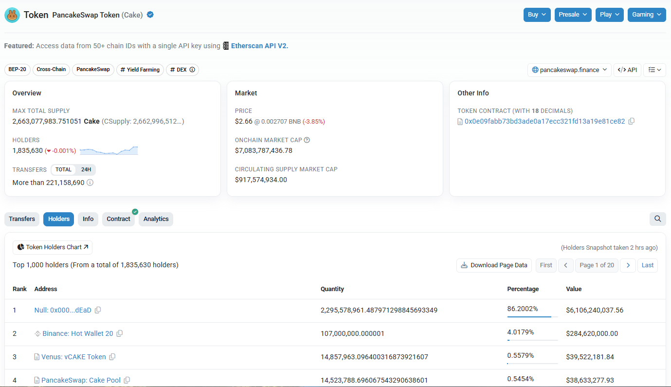Click the Null address percentage progress bar
Image resolution: width=671 pixels, height=387 pixels.
point(532,316)
